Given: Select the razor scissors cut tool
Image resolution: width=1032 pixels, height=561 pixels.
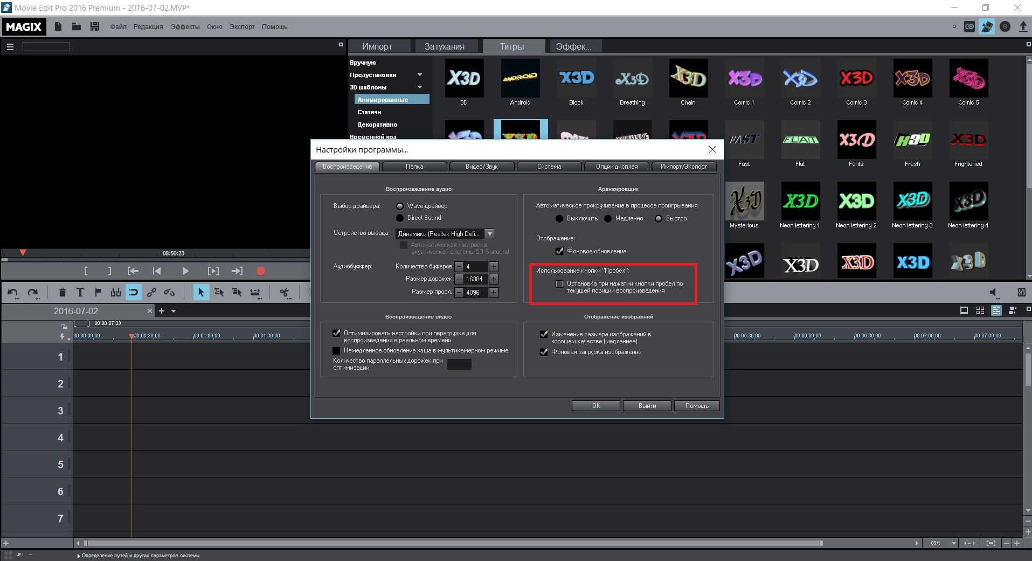Looking at the screenshot, I should [x=284, y=292].
